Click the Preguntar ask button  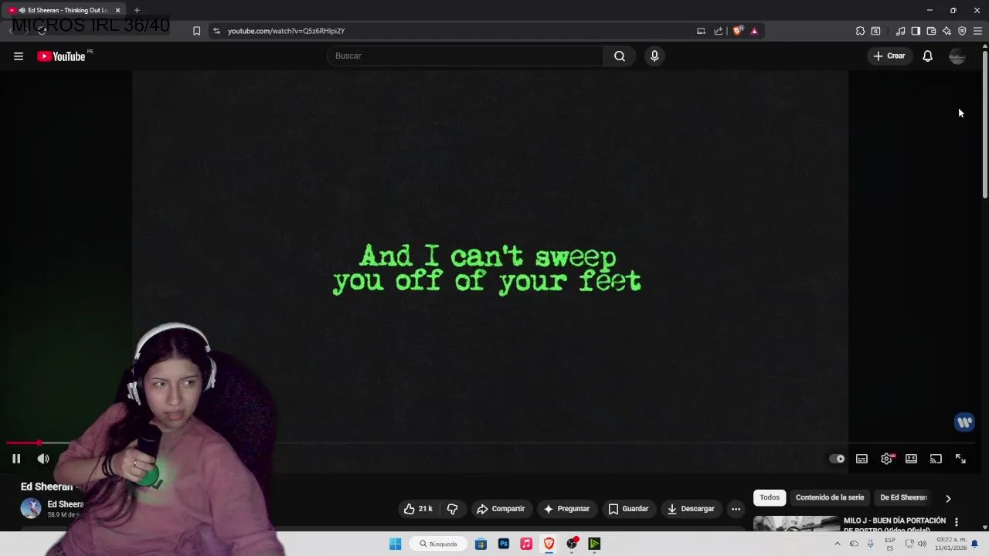coord(567,509)
